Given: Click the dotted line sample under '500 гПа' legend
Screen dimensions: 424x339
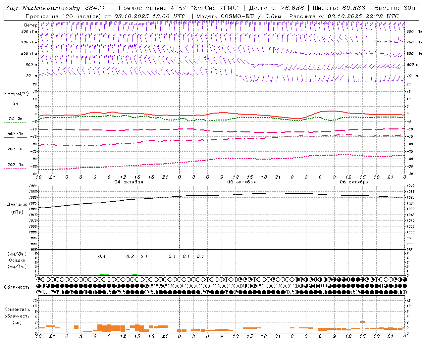Looking at the screenshot, I should point(15,168).
